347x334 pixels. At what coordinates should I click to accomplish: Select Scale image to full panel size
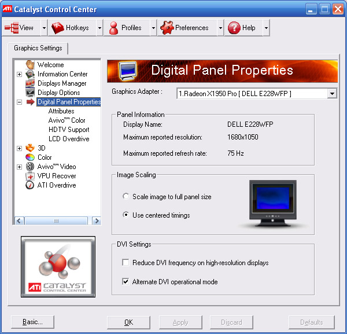(125, 196)
